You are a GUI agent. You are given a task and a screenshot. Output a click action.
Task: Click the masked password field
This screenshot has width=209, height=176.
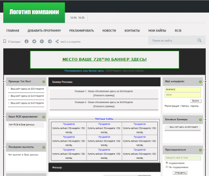[x=183, y=95]
